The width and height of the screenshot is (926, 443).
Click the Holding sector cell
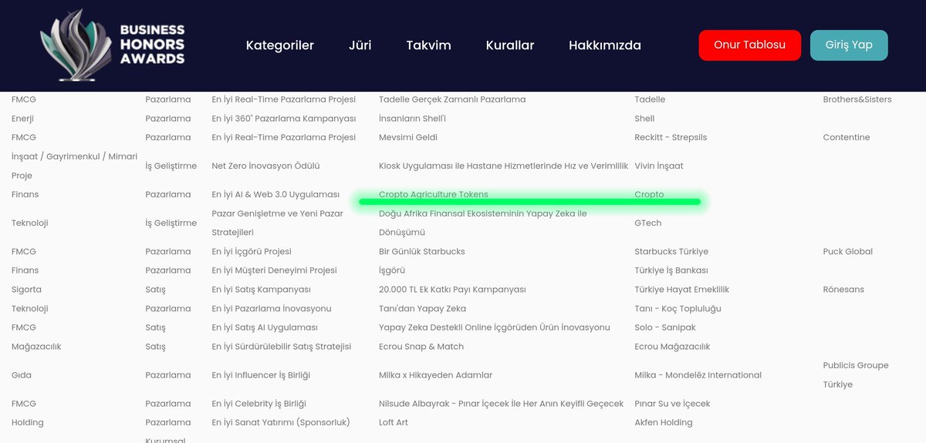click(28, 422)
